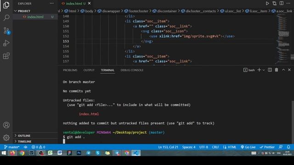294x165 pixels.
Task: Open the Search view in activity bar
Action: point(6,18)
